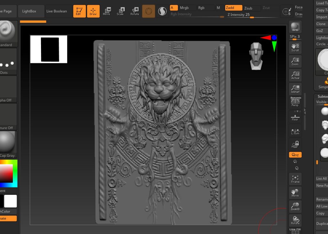Select the Move transform tool in top shelf
The height and width of the screenshot is (234, 328).
pyautogui.click(x=106, y=11)
